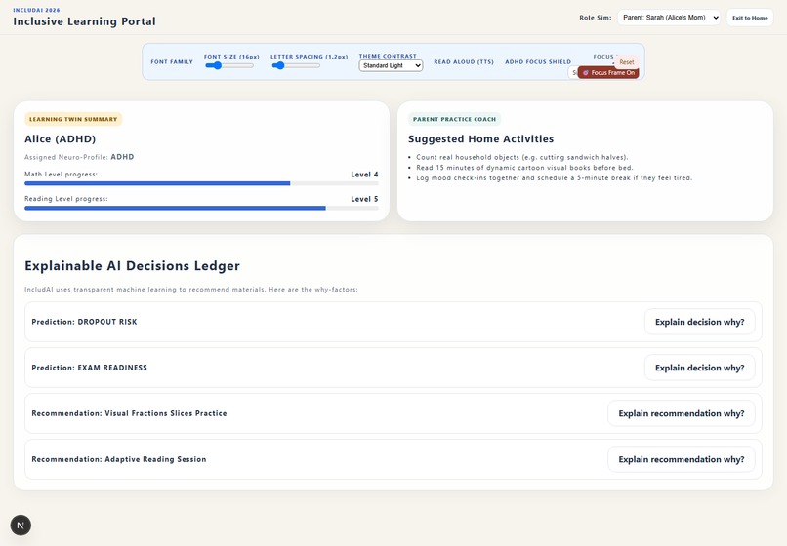Click the Alice (ADHD) heading
Image resolution: width=787 pixels, height=546 pixels.
[x=61, y=138]
